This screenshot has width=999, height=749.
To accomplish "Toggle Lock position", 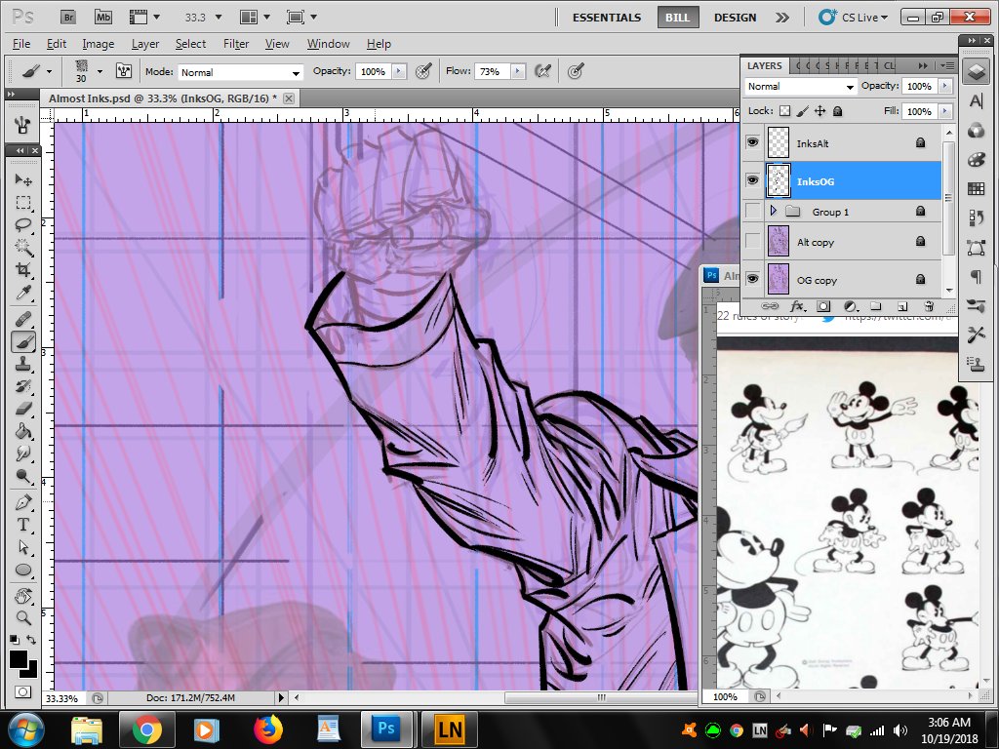I will pos(819,111).
